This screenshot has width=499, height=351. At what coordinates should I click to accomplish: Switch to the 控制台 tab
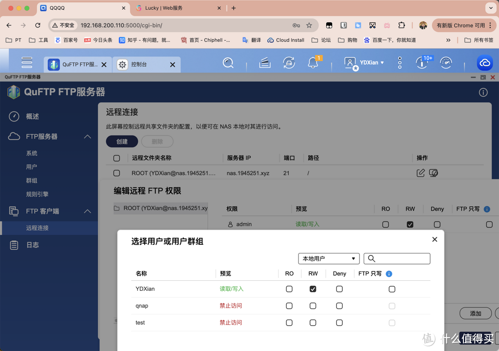tap(139, 65)
